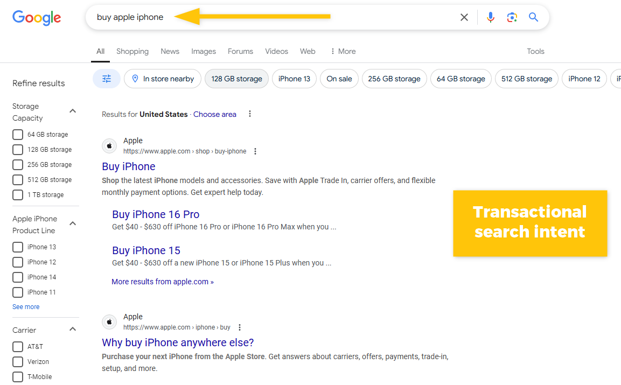Open Google Lens camera search
621x385 pixels.
pos(512,17)
